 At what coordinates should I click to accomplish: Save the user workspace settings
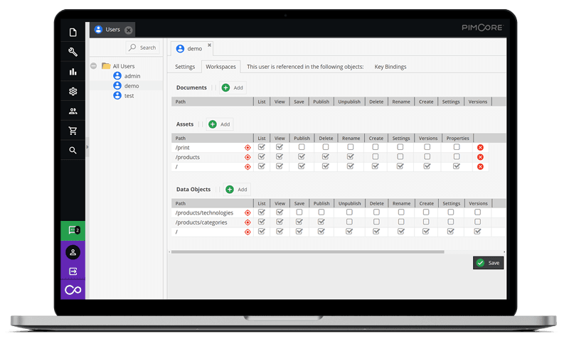tap(488, 263)
